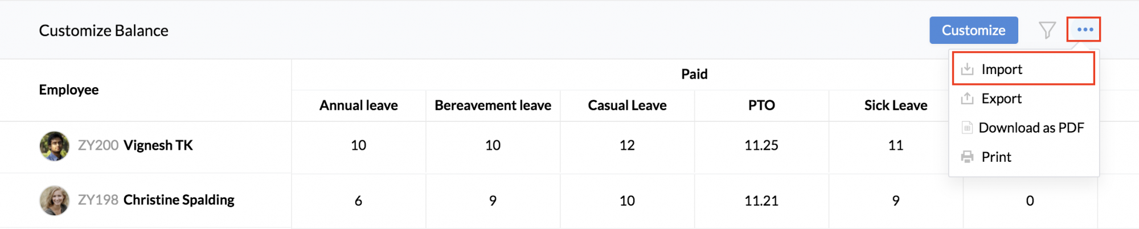Click the PDF document icon
The width and height of the screenshot is (1139, 229).
967,128
